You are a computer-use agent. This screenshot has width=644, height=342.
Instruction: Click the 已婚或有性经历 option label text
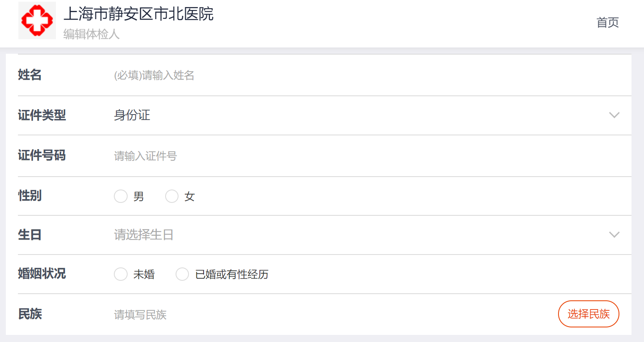coord(232,275)
